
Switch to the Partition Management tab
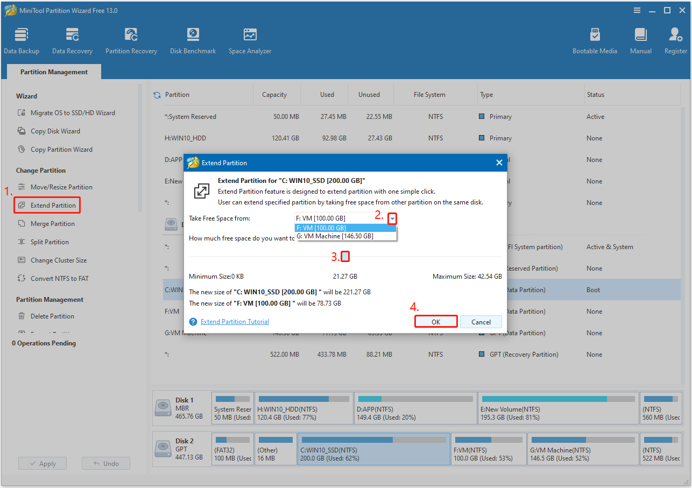[53, 71]
